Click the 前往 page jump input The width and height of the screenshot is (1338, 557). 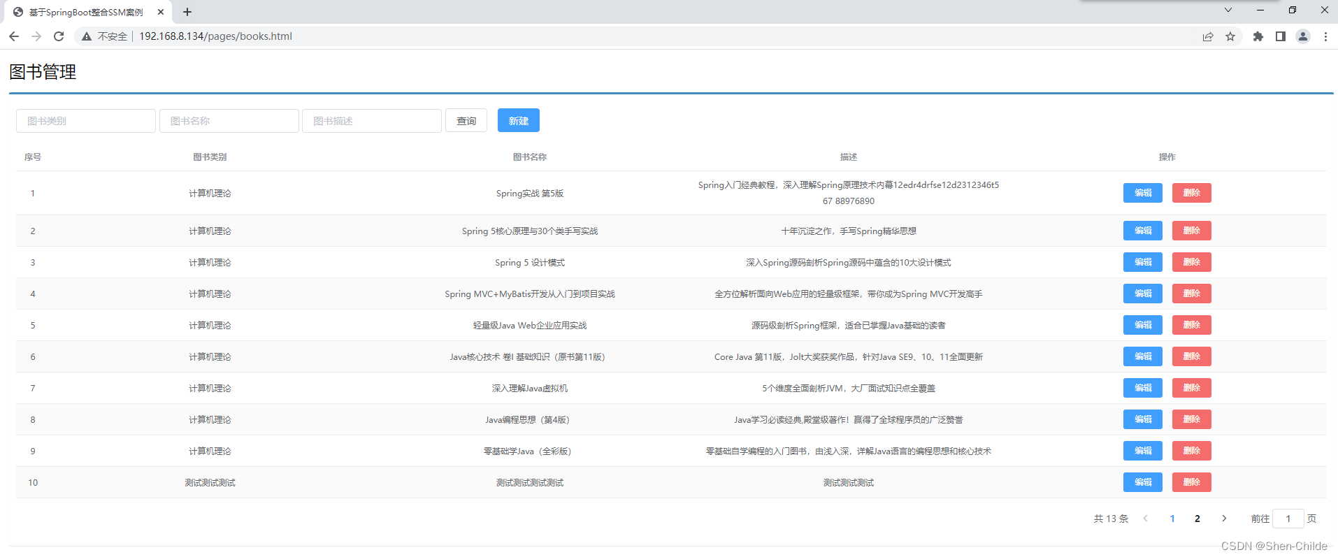coord(1288,519)
